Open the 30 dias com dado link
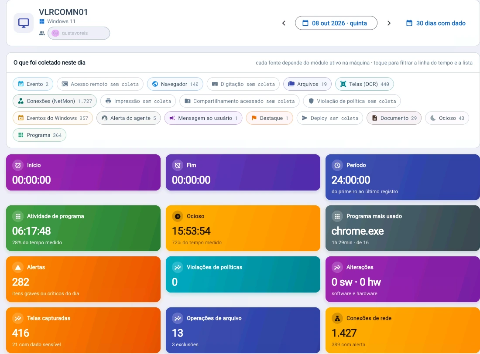The width and height of the screenshot is (480, 354). [436, 23]
